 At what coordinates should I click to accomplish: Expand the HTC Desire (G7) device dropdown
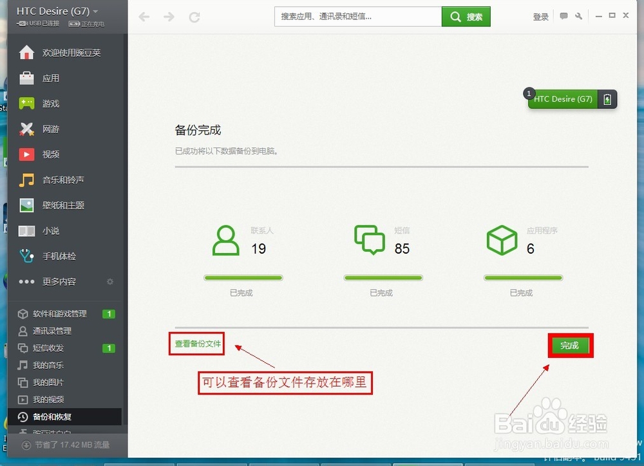[96, 12]
